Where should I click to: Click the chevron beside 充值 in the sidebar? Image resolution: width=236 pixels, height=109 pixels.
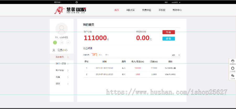point(68,77)
